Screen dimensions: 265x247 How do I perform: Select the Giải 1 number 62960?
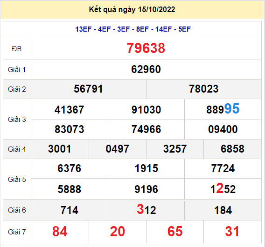tap(146, 69)
